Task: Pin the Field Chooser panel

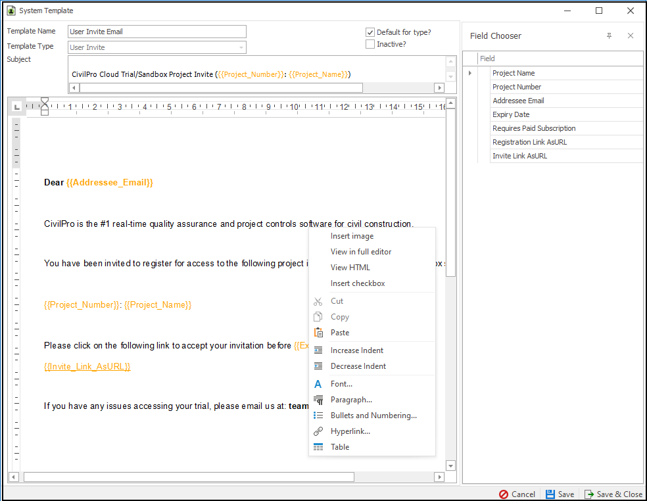Action: [609, 36]
